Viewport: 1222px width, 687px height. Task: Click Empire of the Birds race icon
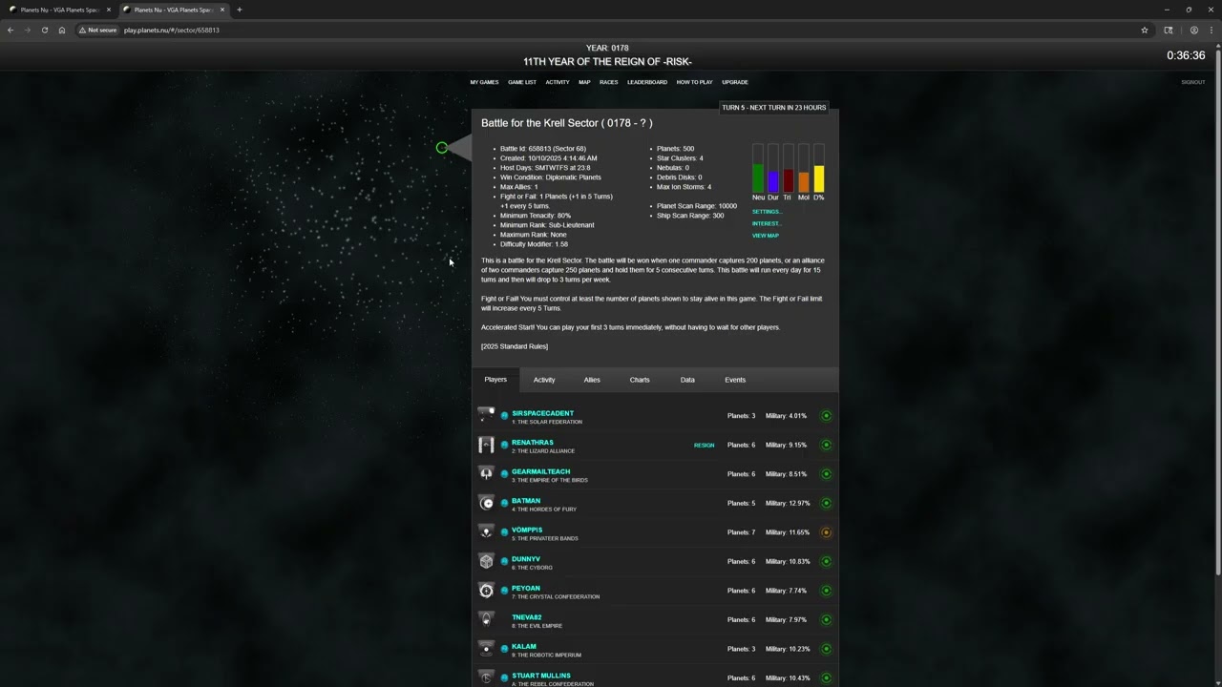pyautogui.click(x=486, y=474)
